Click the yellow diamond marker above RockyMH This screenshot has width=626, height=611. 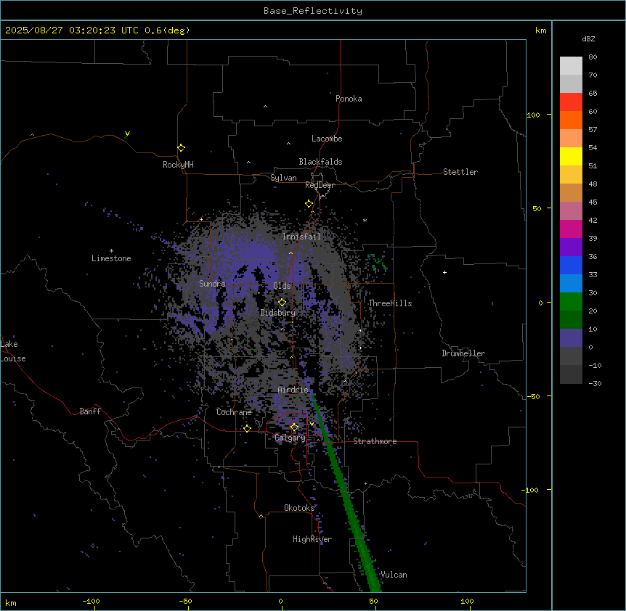pyautogui.click(x=181, y=148)
